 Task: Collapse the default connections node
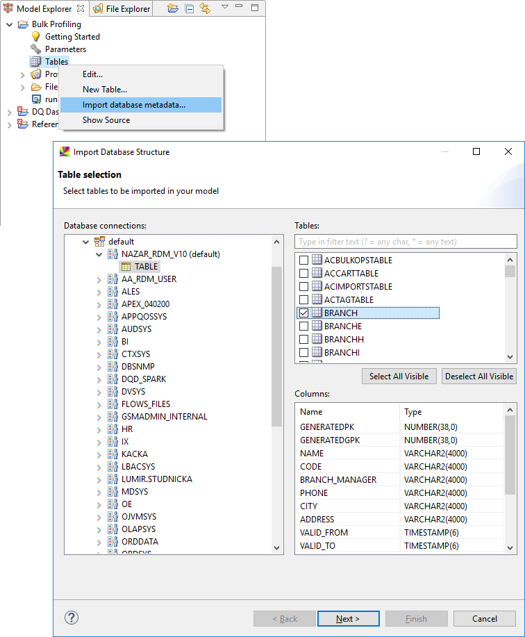click(x=85, y=242)
